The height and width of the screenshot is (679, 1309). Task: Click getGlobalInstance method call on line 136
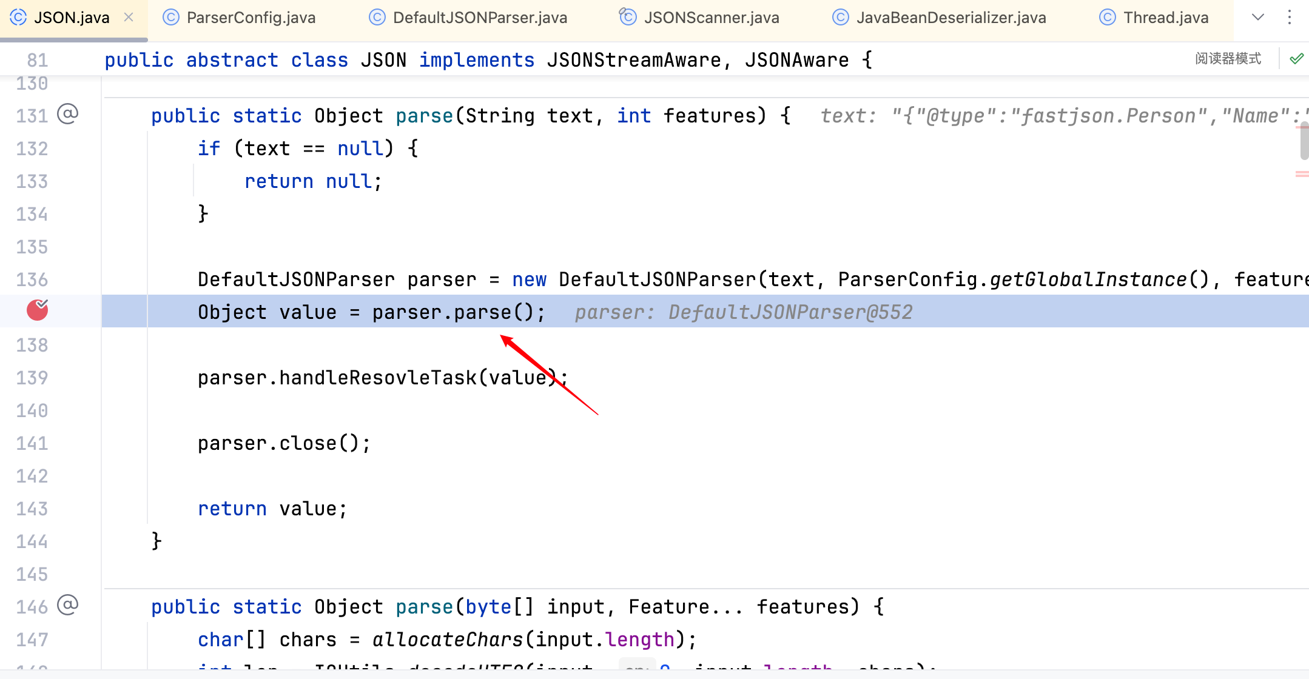pos(1088,279)
